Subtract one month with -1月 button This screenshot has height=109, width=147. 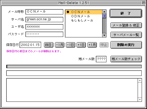click(59, 45)
